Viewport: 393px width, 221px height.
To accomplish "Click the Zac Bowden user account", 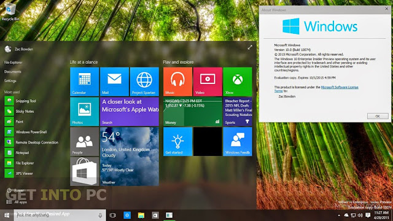I will (x=19, y=49).
